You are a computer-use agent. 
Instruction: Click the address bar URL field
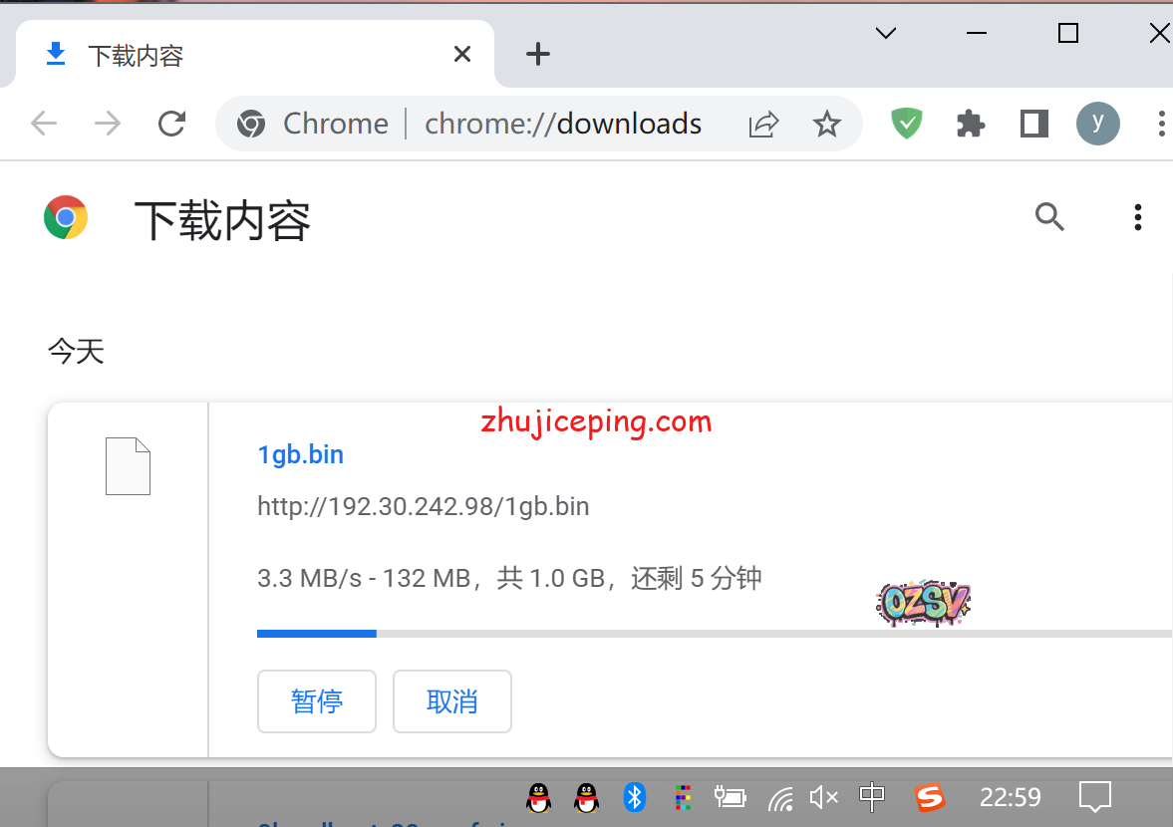tap(563, 124)
